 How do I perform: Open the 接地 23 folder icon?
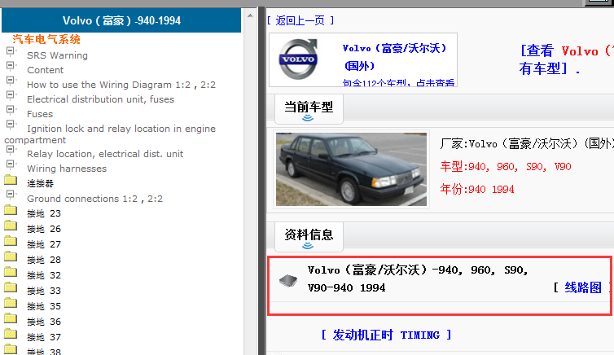click(11, 210)
